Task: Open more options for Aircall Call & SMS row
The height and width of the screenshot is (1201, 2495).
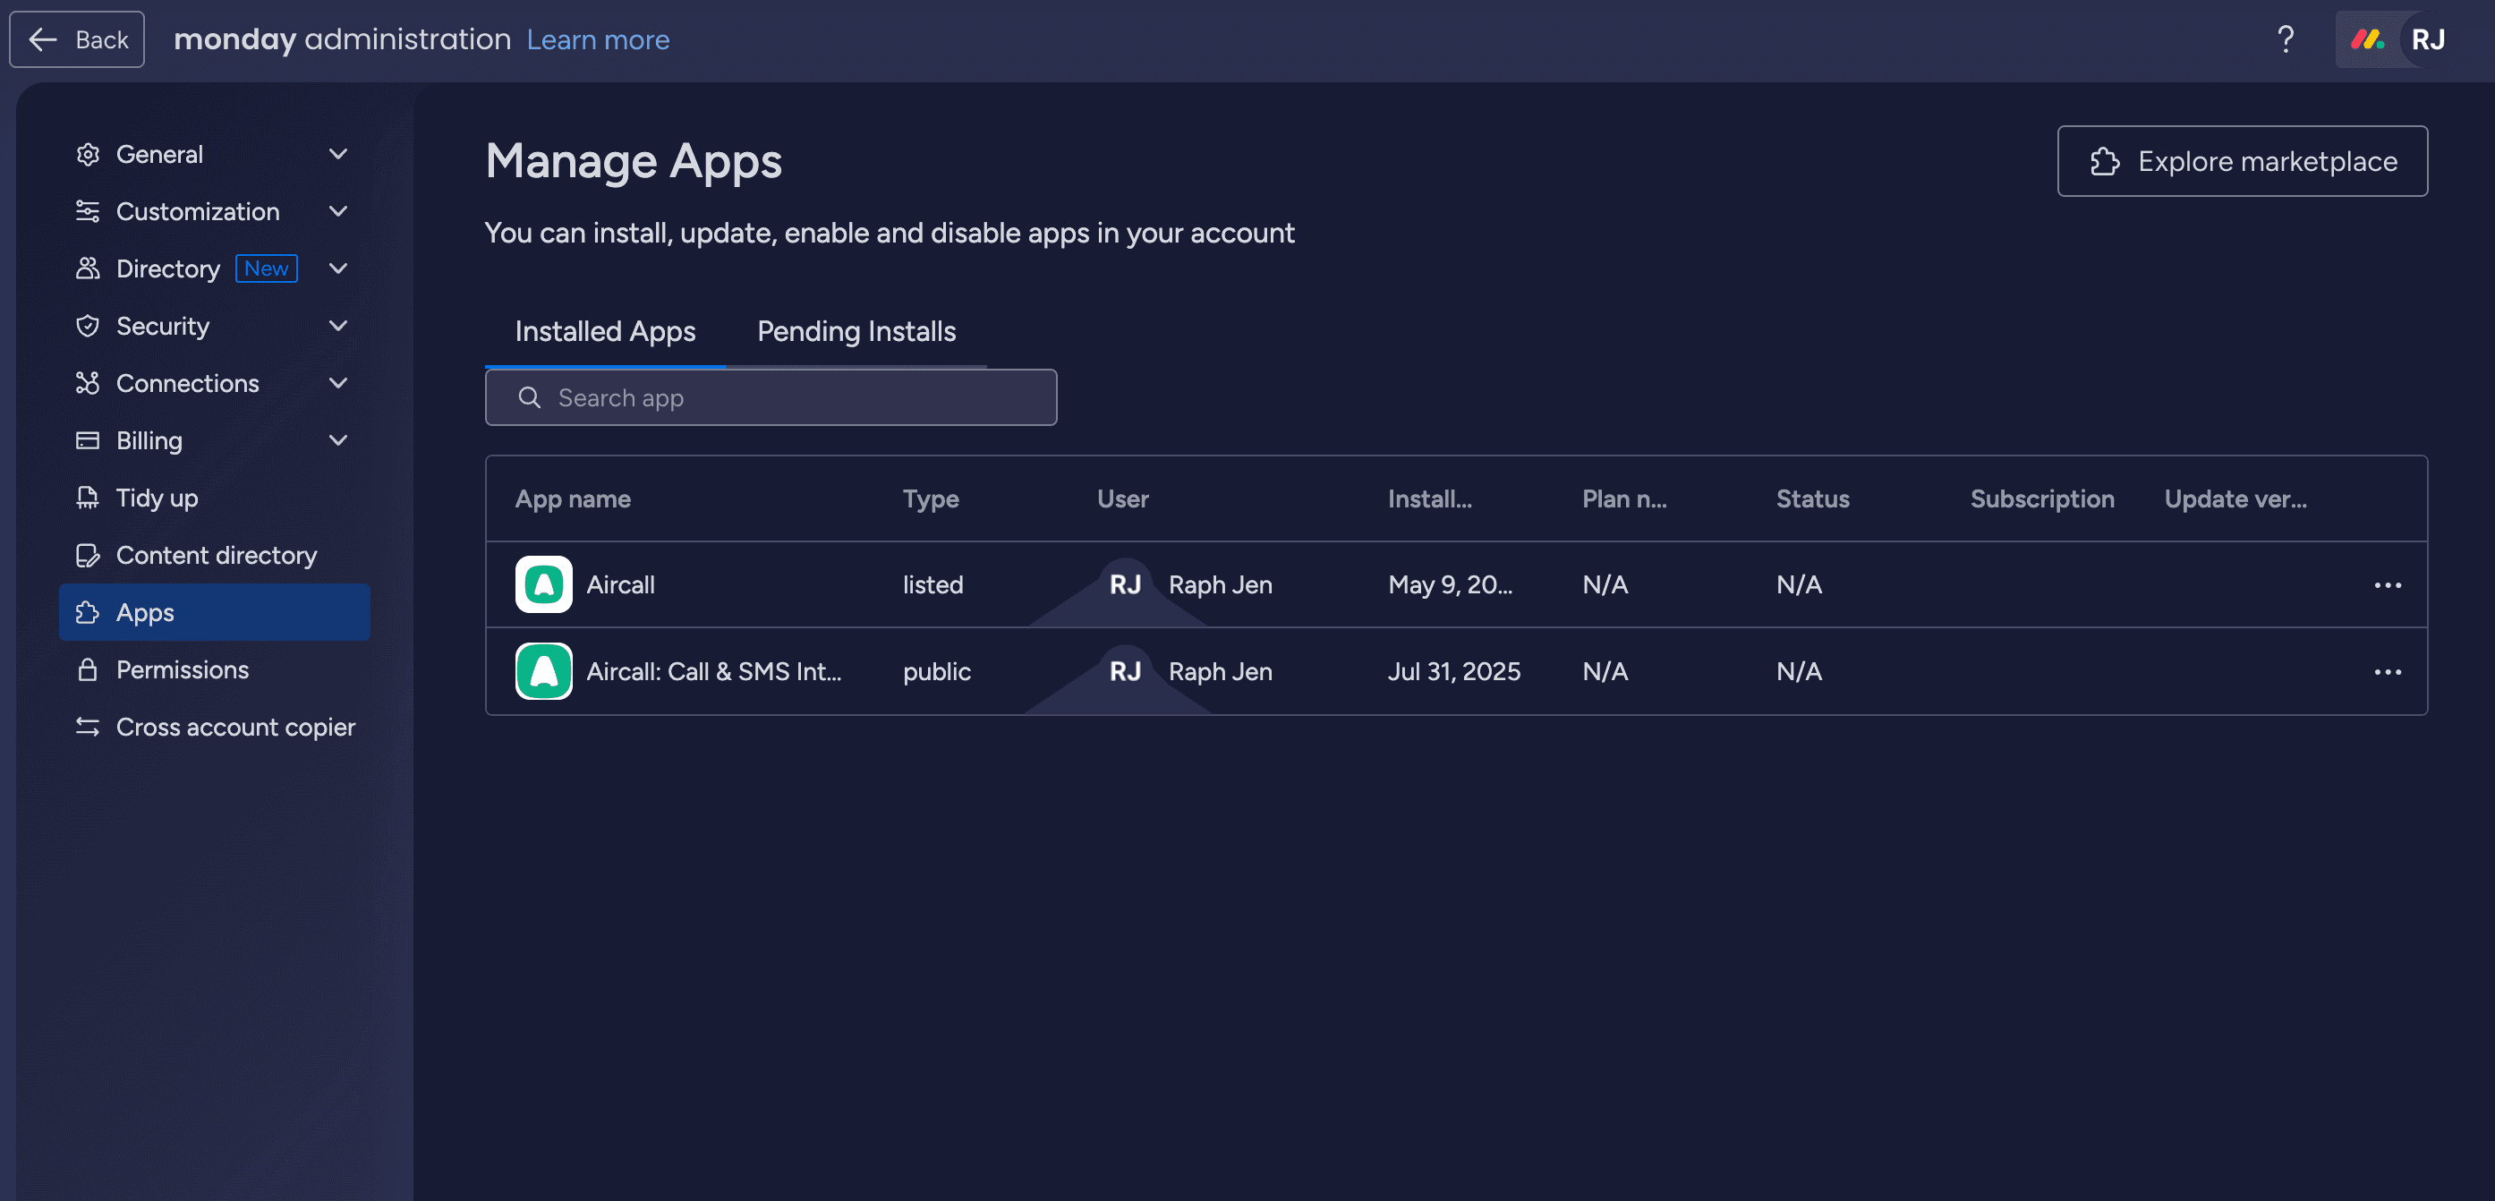Action: [2387, 671]
